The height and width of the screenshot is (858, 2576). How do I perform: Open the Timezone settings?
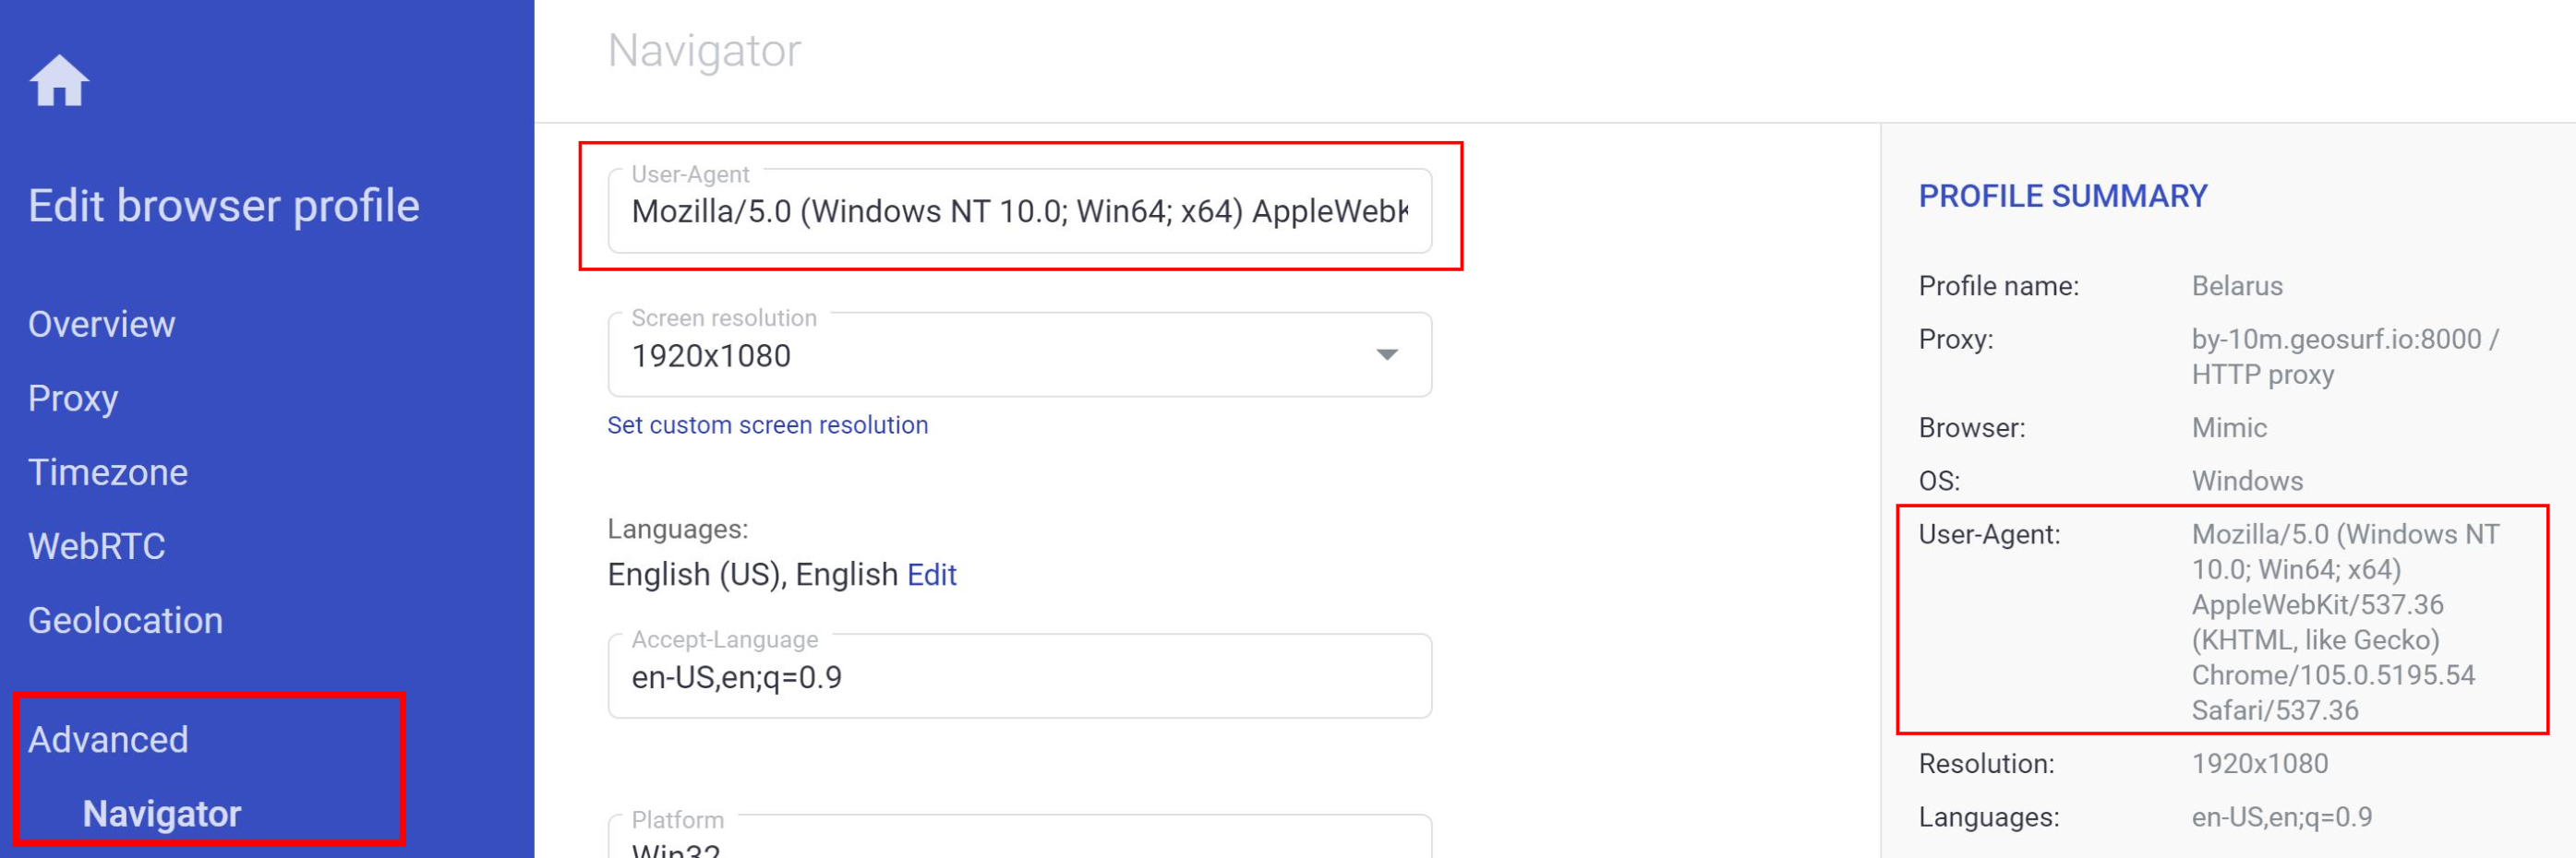(x=108, y=472)
